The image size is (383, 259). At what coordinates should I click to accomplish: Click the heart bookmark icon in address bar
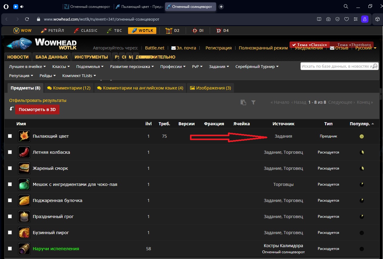(346, 19)
